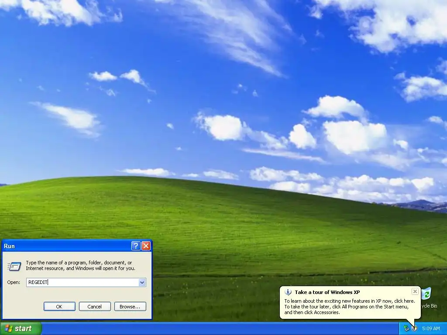The image size is (447, 335).
Task: Click the Run dialog help question-mark button
Action: click(136, 246)
